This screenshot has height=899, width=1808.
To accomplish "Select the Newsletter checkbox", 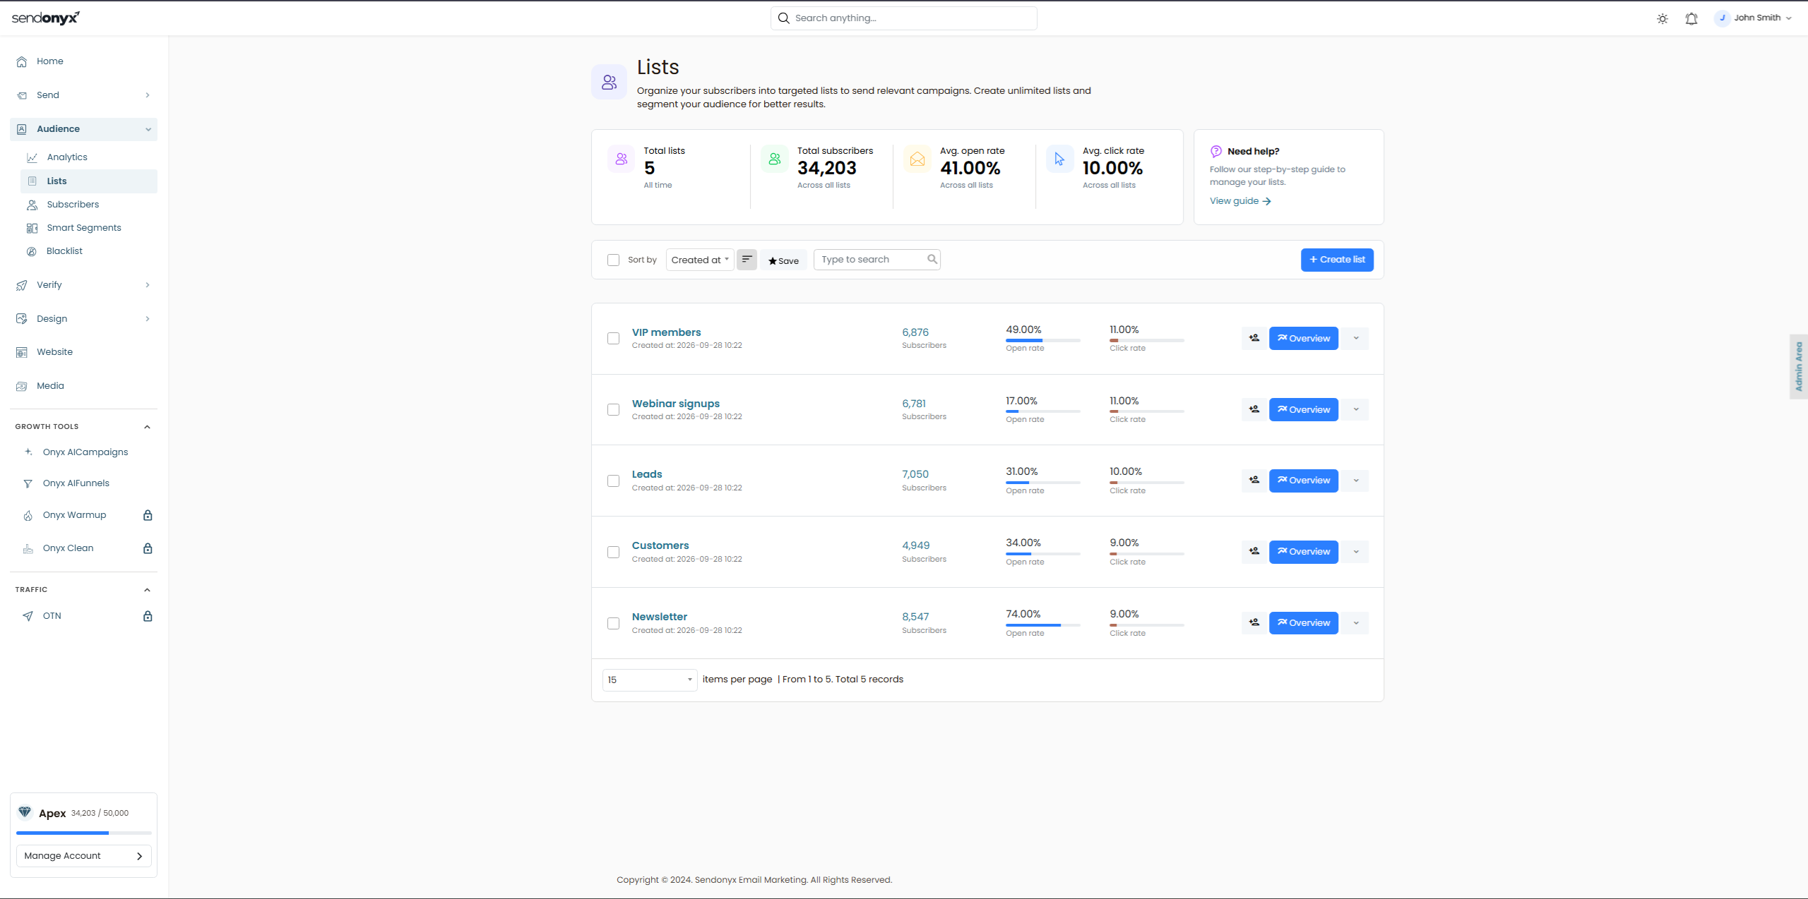I will [613, 623].
